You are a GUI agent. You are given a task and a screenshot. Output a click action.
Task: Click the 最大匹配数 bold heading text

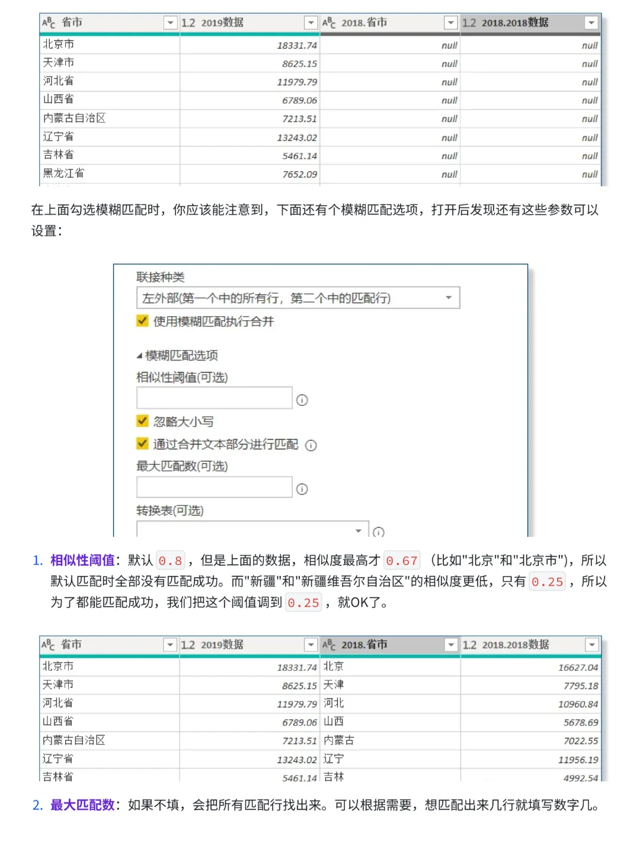click(82, 805)
